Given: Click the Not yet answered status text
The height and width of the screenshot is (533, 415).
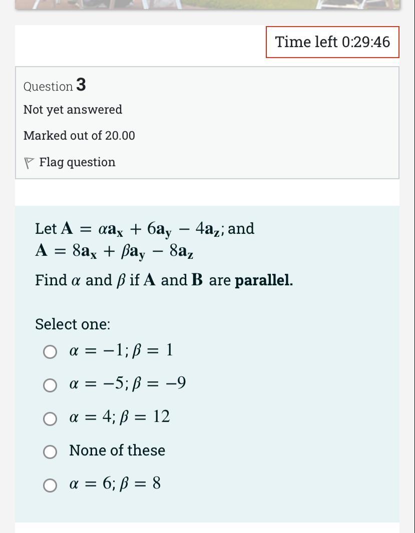Looking at the screenshot, I should tap(73, 109).
